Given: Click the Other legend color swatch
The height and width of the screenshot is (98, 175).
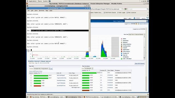Looking at the screenshot, I should click(121, 39).
